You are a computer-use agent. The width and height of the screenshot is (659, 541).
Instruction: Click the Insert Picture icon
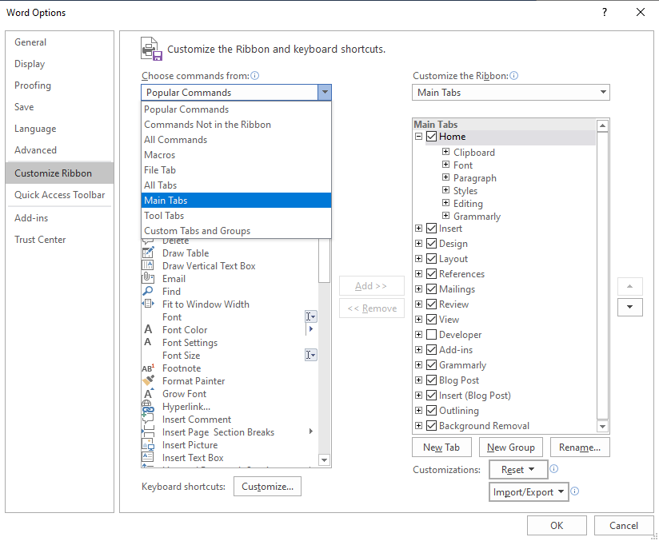tap(148, 444)
